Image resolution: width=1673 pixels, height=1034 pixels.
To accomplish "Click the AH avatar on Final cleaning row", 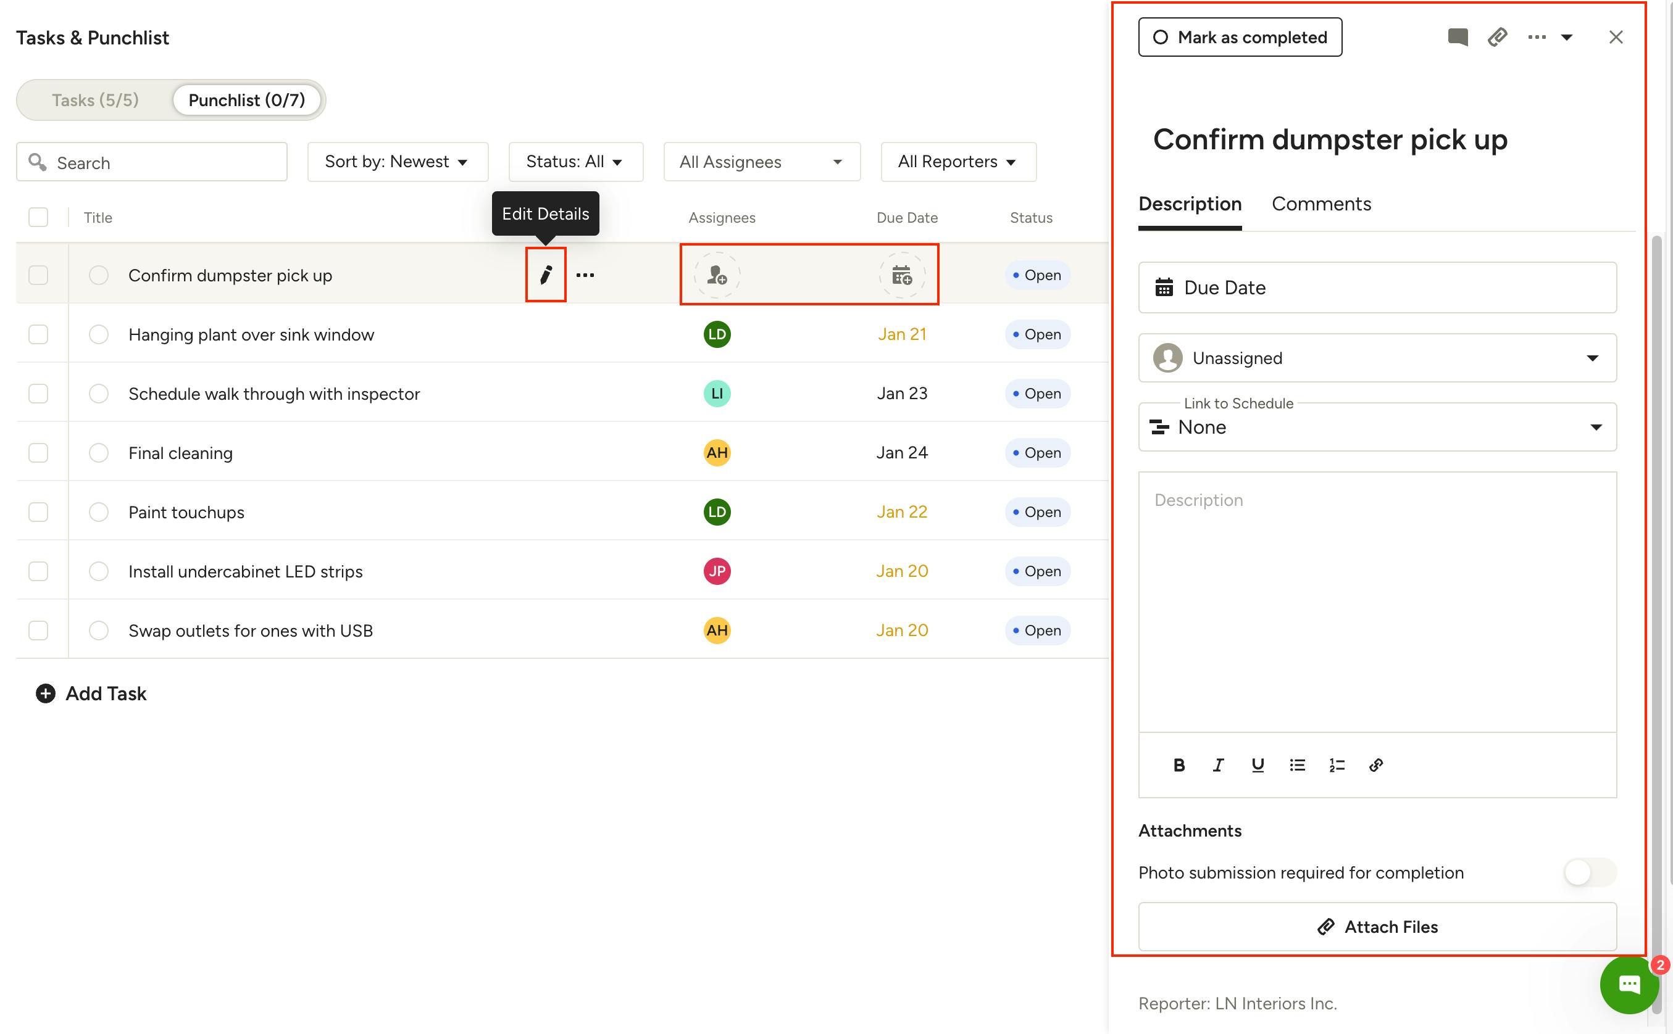I will (716, 453).
